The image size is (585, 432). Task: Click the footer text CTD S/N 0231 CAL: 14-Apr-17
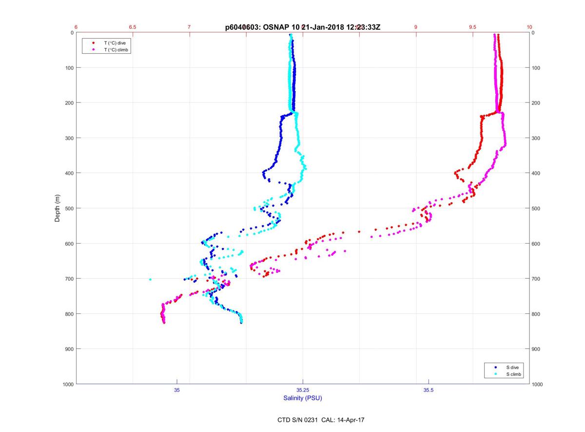coord(320,420)
